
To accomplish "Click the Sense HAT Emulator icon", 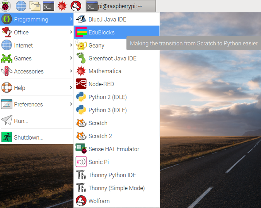I will pos(81,149).
